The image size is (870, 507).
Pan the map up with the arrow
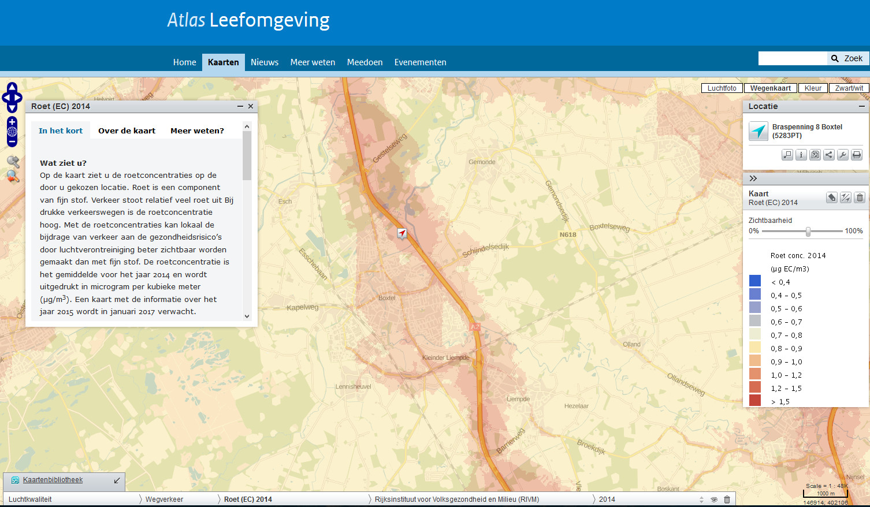12,87
